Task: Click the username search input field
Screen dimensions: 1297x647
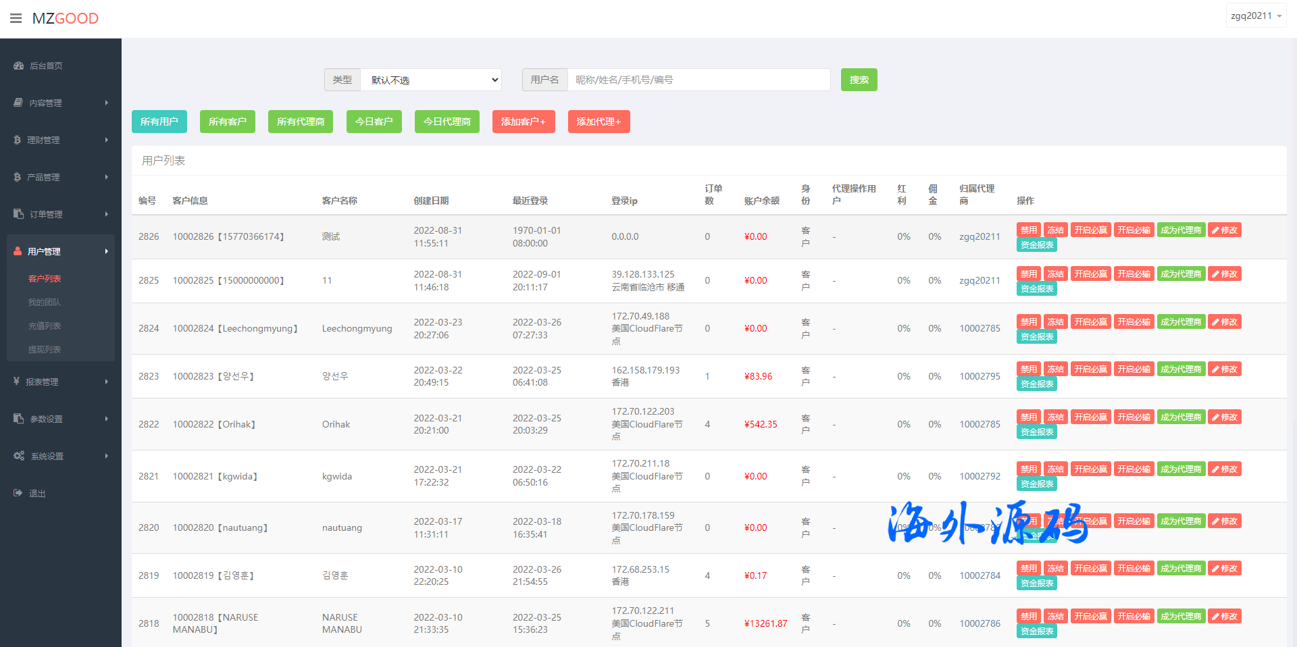Action: 698,80
